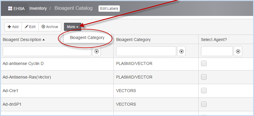Click the Bioagent Description filter field
This screenshot has height=116, width=254.
click(47, 51)
